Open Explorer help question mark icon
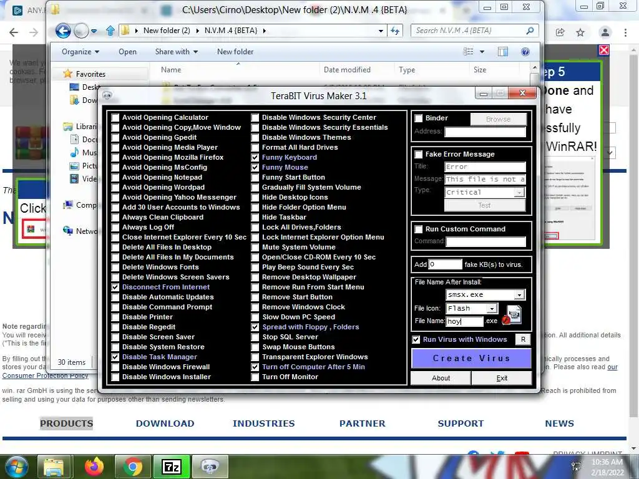Screen dimensions: 639x479 pos(525,52)
